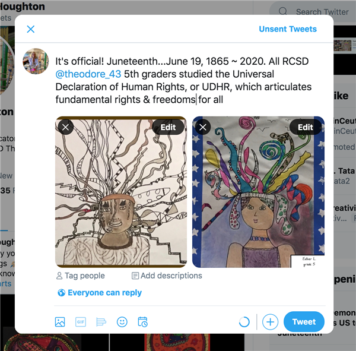Schedule the tweet with calendar icon

pos(142,322)
